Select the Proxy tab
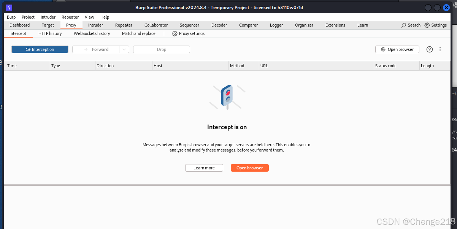 point(71,25)
